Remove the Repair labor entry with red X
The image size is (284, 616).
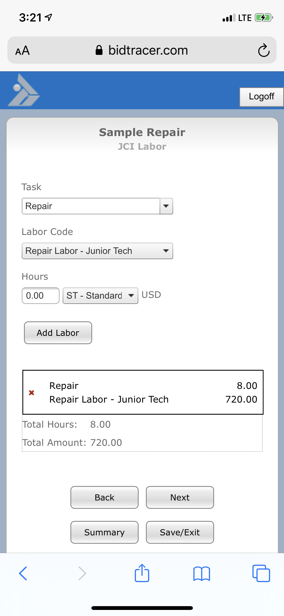point(32,392)
